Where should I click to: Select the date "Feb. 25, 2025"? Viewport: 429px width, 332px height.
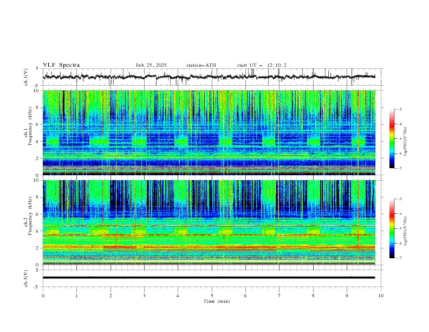coord(151,65)
